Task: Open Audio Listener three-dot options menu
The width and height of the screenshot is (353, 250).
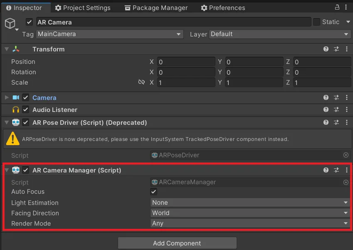Action: pos(347,110)
